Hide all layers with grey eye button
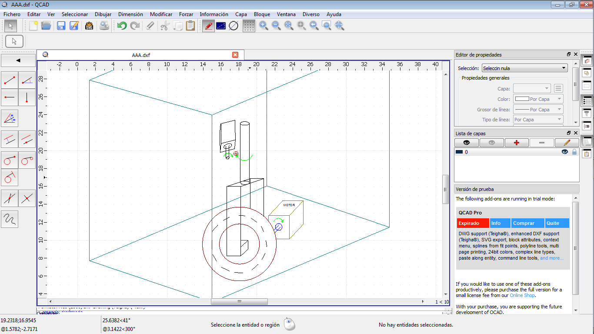 pyautogui.click(x=492, y=143)
